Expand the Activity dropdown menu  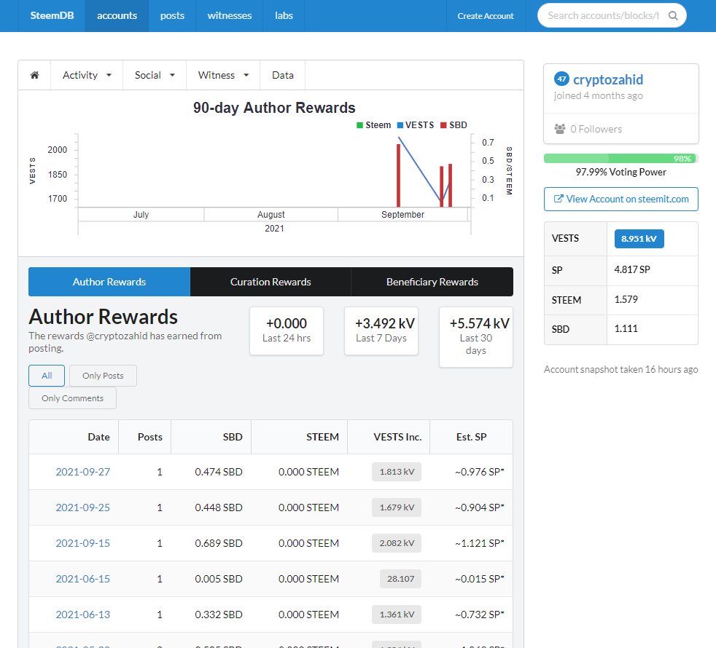click(x=87, y=75)
